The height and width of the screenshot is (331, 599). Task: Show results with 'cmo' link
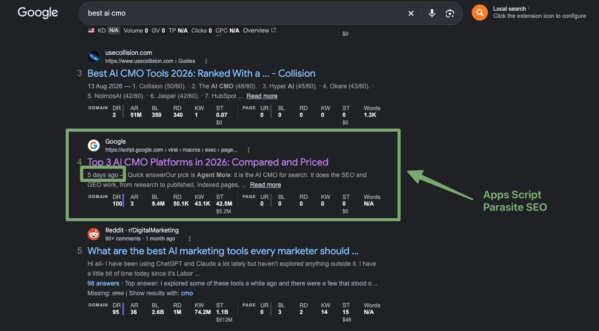(187, 293)
